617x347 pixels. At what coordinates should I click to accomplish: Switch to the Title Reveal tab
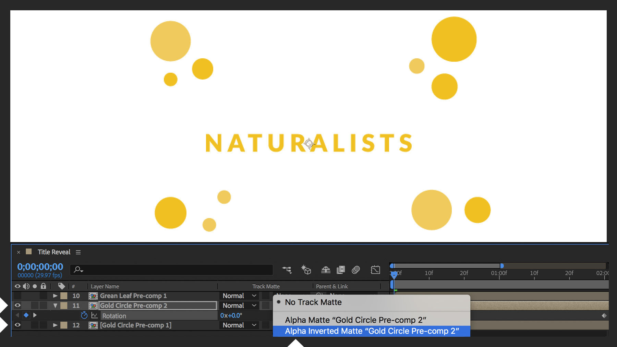click(53, 252)
